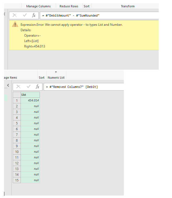The height and width of the screenshot is (198, 172).
Task: Select the null value in row 3
Action: 30,112
